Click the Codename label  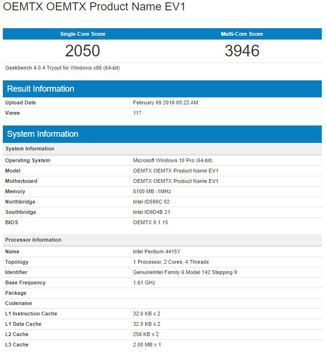[18, 304]
